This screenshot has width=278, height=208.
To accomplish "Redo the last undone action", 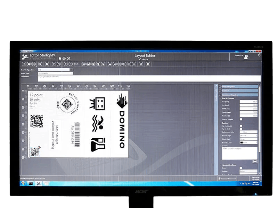I will pyautogui.click(x=59, y=64).
